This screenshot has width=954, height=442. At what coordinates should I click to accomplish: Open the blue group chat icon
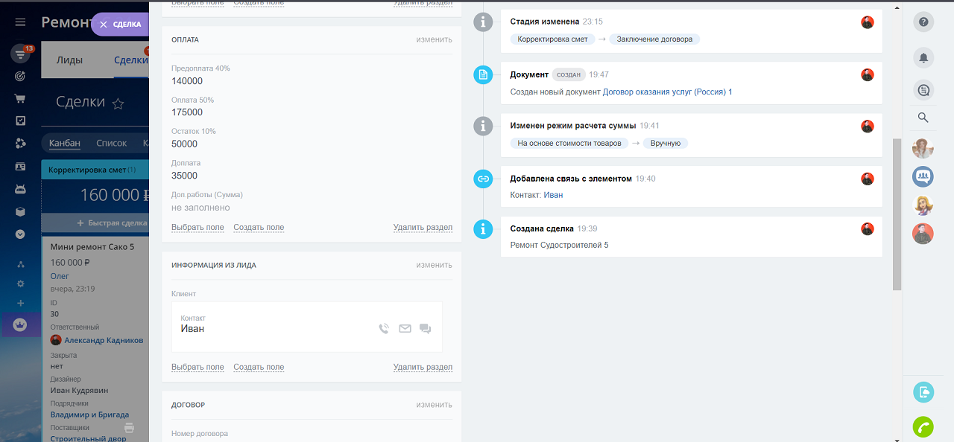pyautogui.click(x=923, y=176)
